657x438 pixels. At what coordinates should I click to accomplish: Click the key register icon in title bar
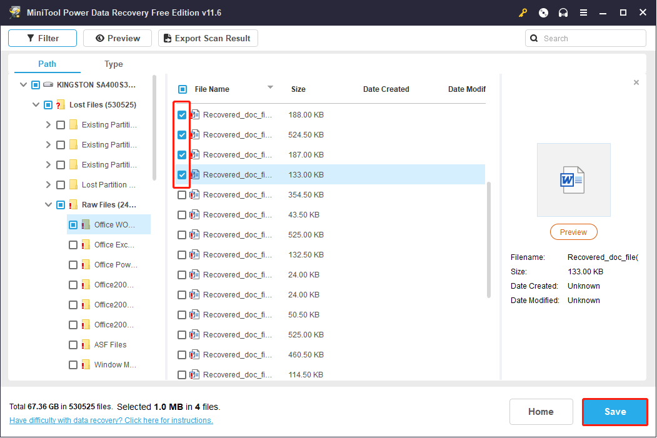pyautogui.click(x=523, y=12)
